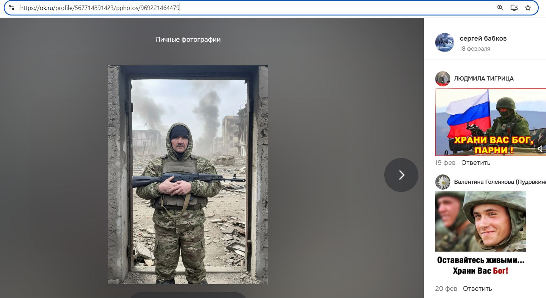Viewport: 546px width, 298px height.
Task: Bookmark this page with the star icon
Action: point(528,8)
